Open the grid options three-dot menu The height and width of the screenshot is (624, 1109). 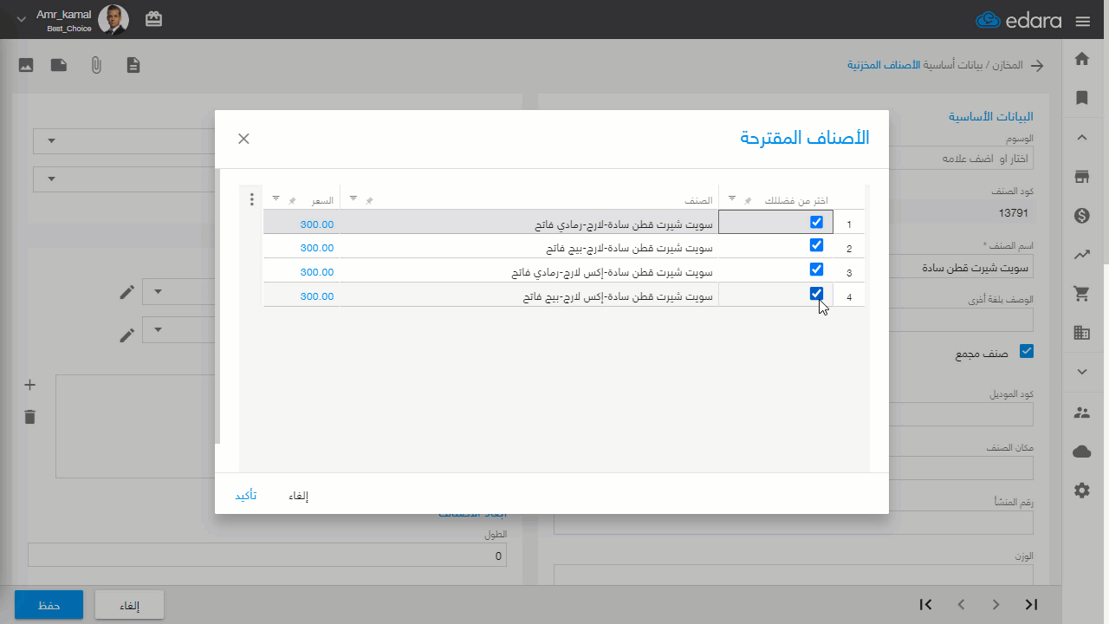(252, 199)
